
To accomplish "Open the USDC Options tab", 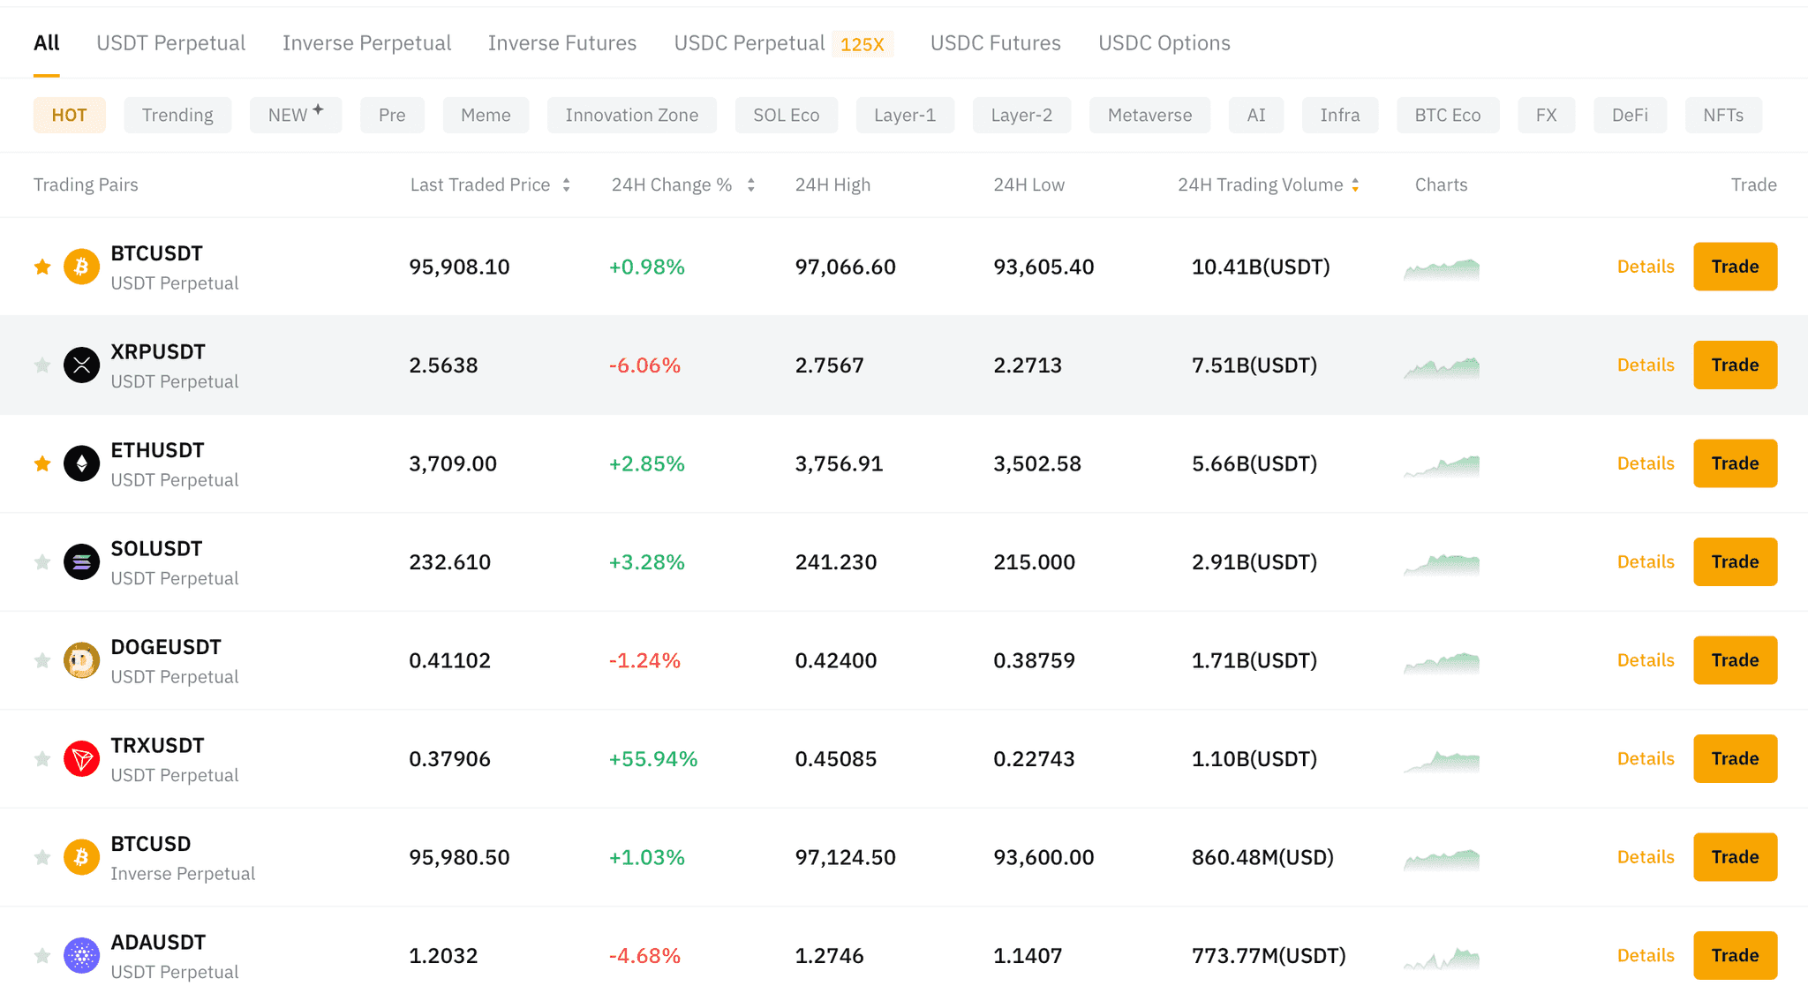I will click(x=1164, y=42).
